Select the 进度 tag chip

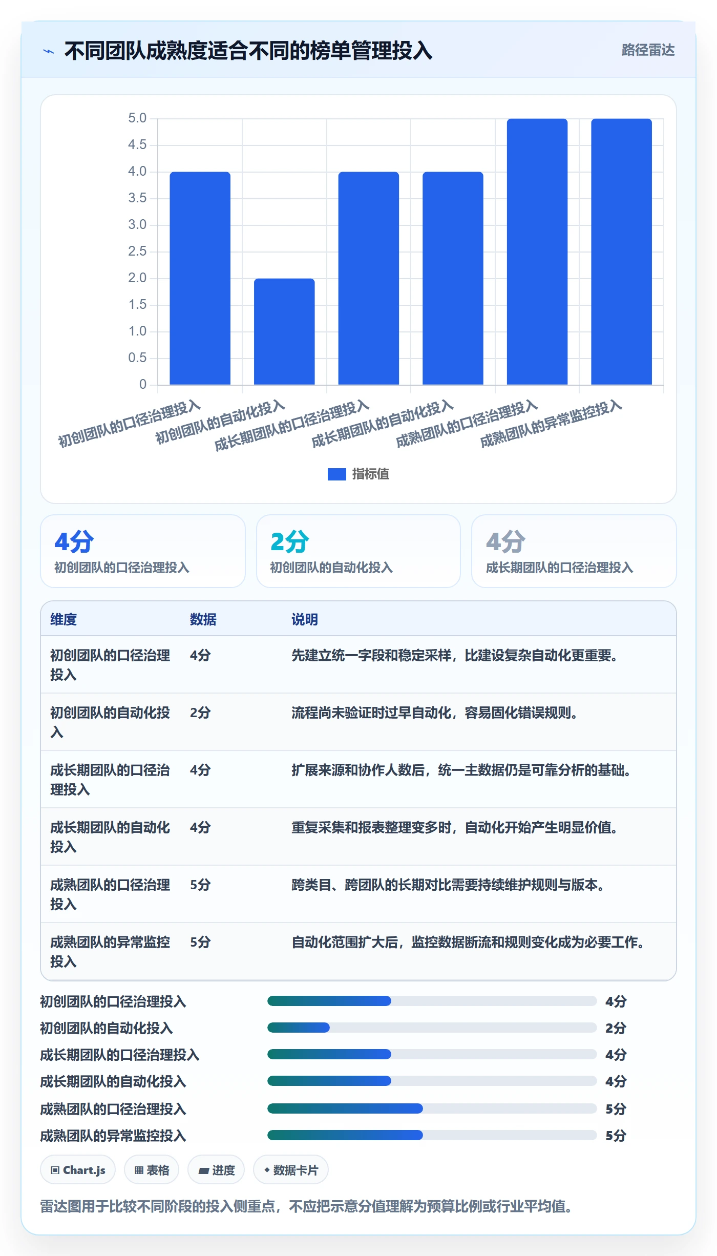tap(216, 1170)
